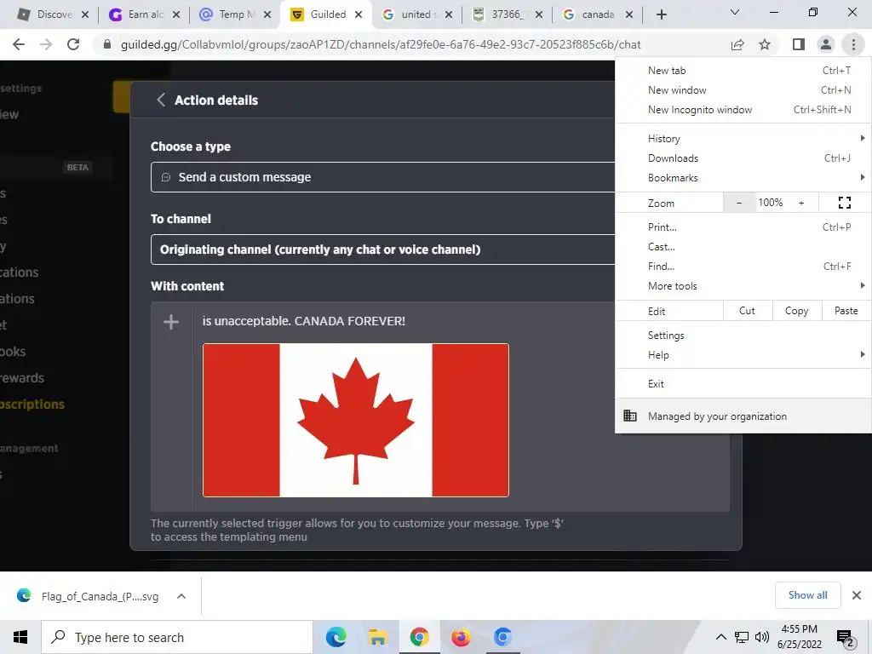The image size is (872, 654).
Task: Select New window menu item
Action: click(743, 90)
